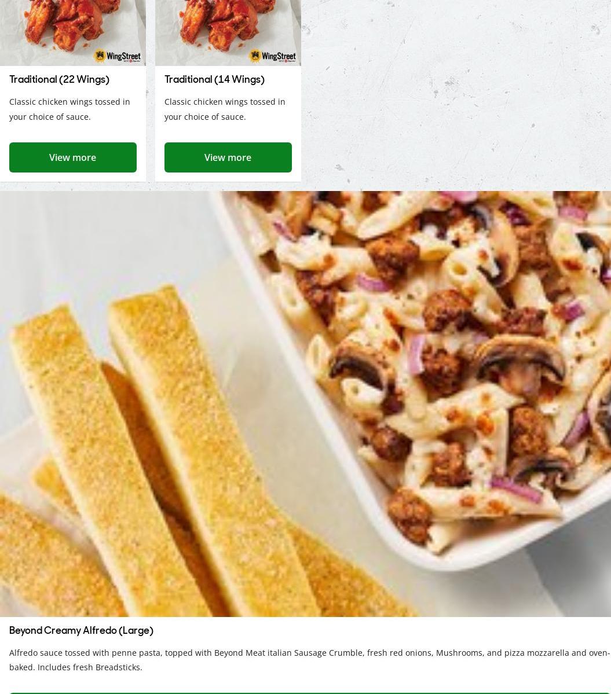Image resolution: width=611 pixels, height=694 pixels.
Task: Click the 22 Wings description about sauce choice
Action: pyautogui.click(x=69, y=109)
